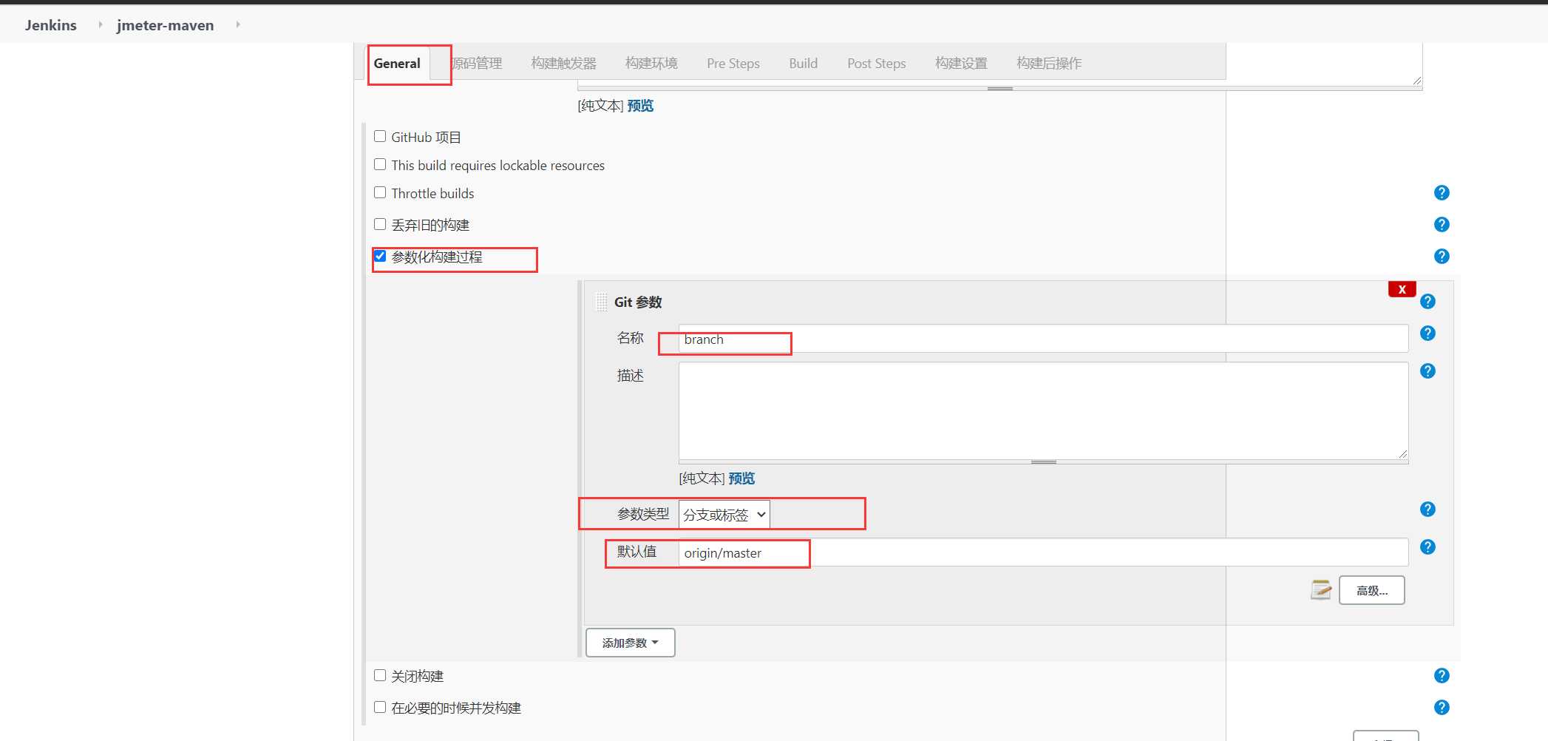The image size is (1548, 741).
Task: Open help for the 描述 field
Action: pos(1428,371)
